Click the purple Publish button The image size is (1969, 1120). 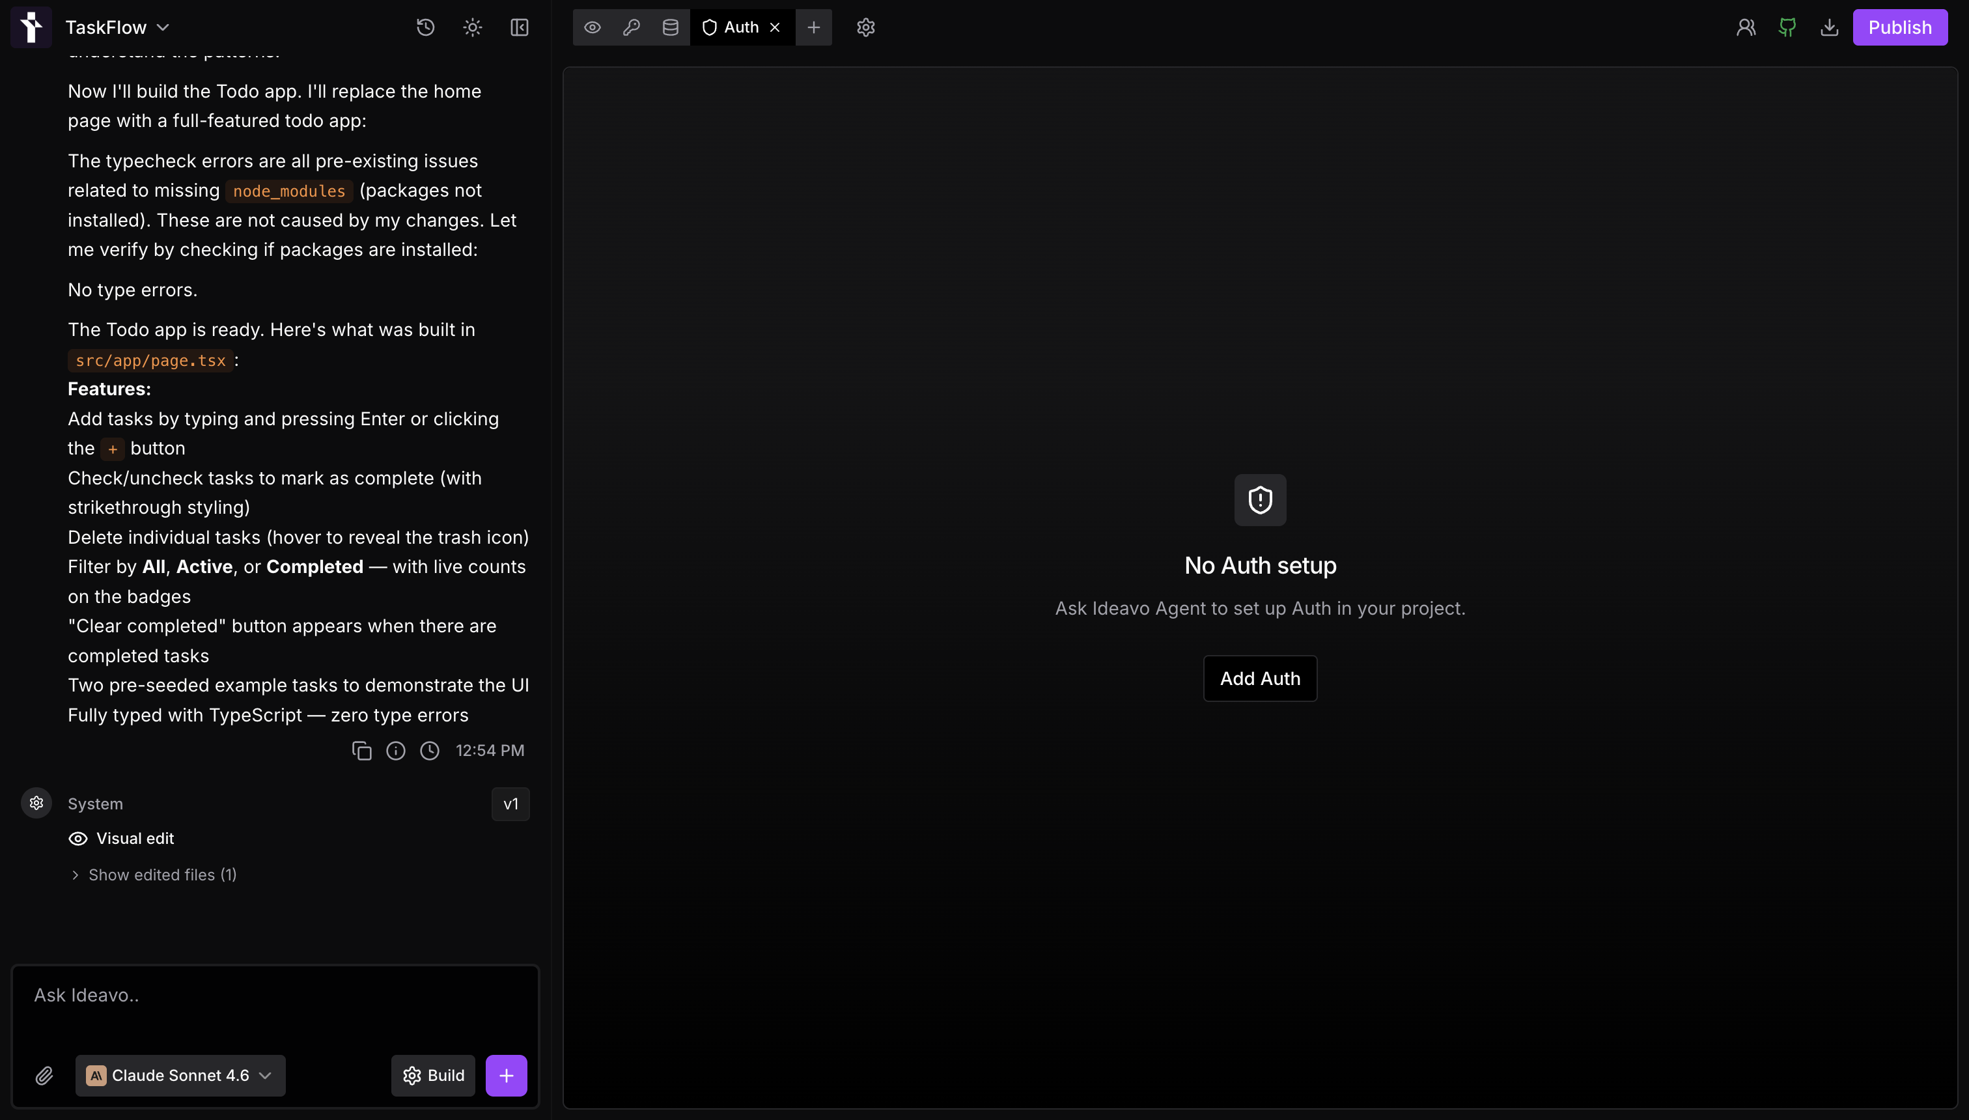[1900, 28]
